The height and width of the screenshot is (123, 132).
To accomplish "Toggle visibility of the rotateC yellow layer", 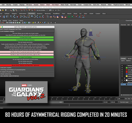I will point(122,76).
